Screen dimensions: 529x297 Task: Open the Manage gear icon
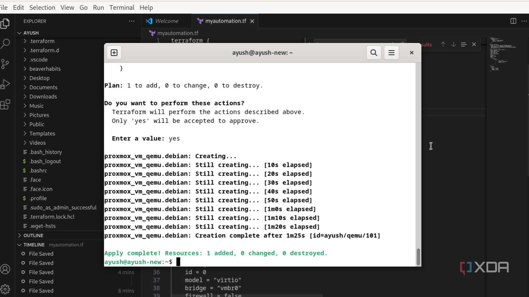[5, 289]
